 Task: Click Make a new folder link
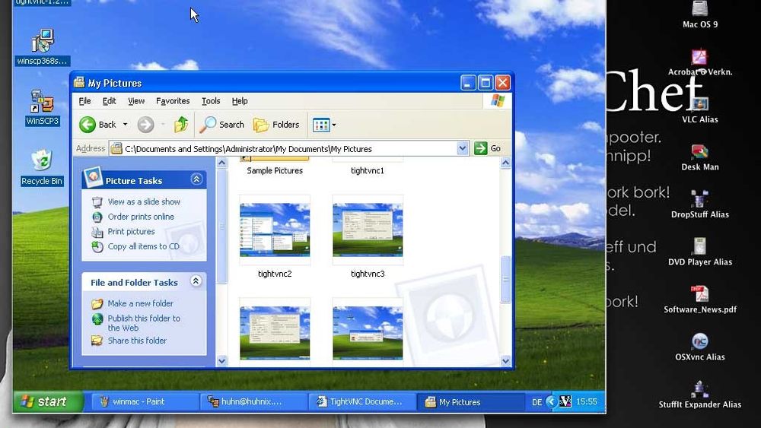coord(140,303)
